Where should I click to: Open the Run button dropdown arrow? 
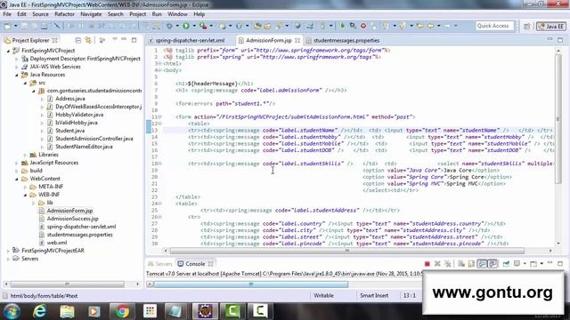tap(194, 26)
